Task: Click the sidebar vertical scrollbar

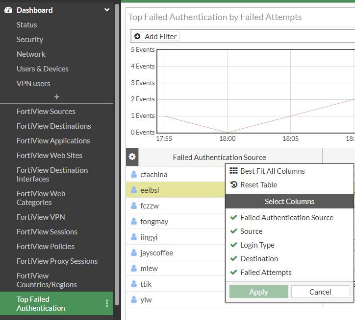Action: (x=117, y=155)
